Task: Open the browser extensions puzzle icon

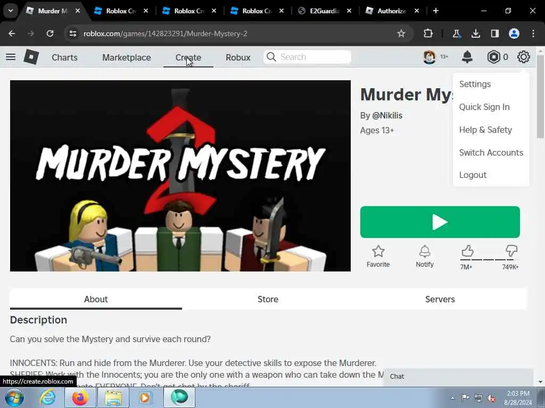Action: coord(428,33)
